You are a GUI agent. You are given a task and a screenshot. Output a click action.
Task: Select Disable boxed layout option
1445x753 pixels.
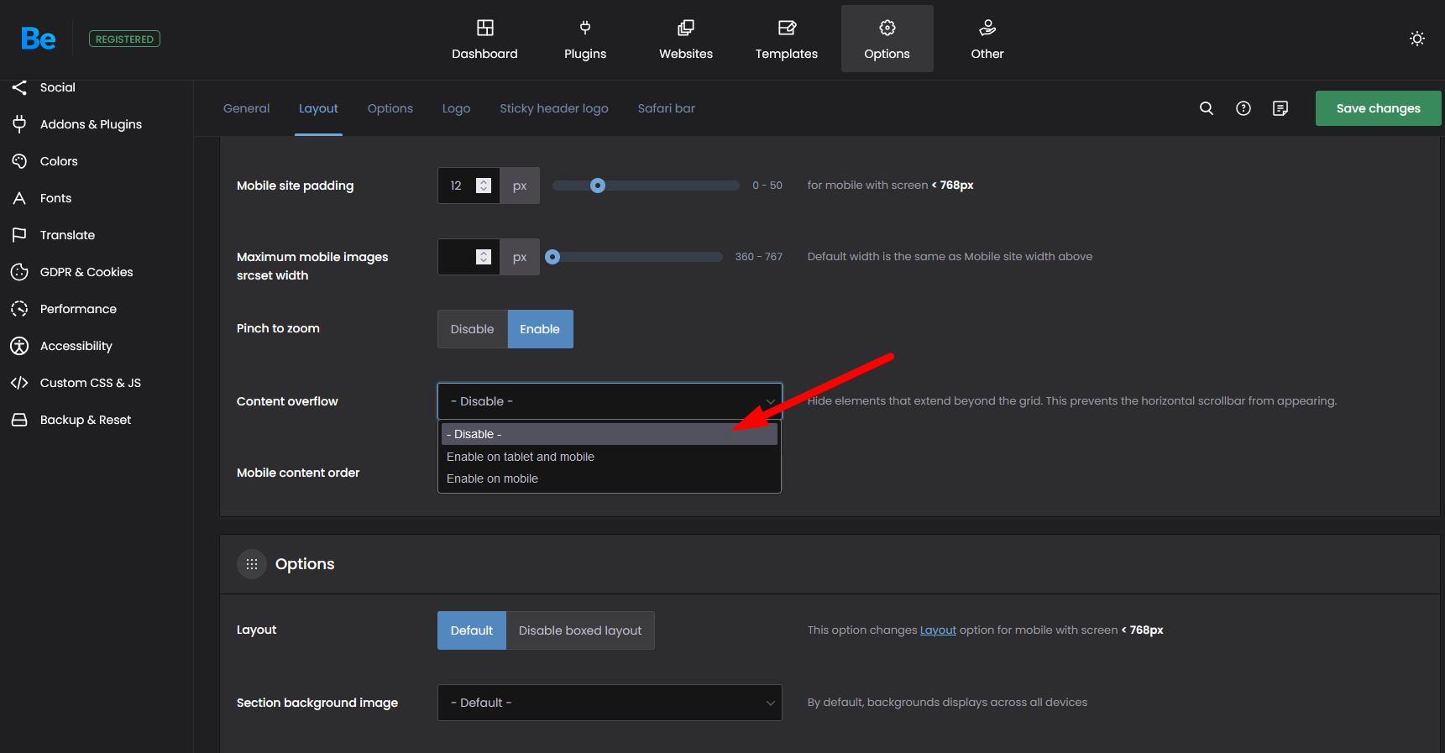pos(580,630)
